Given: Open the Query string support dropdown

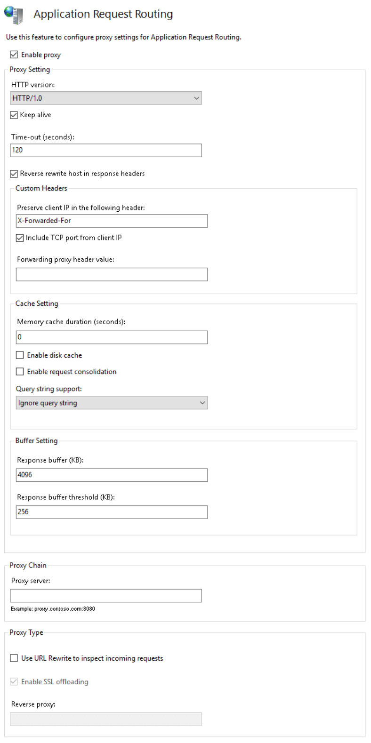Looking at the screenshot, I should point(202,403).
